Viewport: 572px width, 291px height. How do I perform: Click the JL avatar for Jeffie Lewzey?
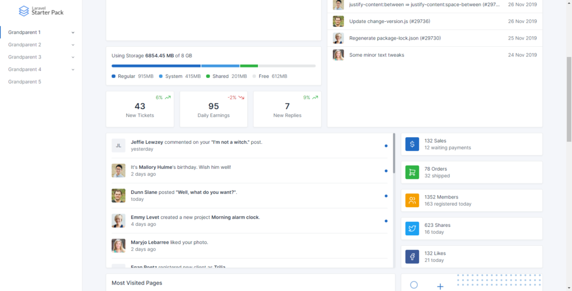pyautogui.click(x=118, y=145)
